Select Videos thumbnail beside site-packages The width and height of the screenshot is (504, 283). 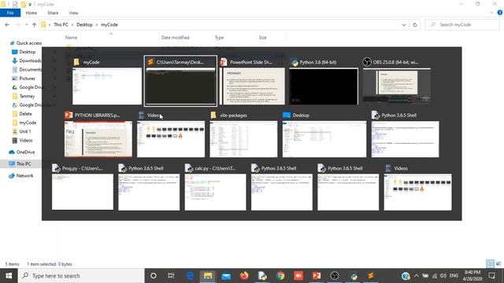tap(171, 134)
